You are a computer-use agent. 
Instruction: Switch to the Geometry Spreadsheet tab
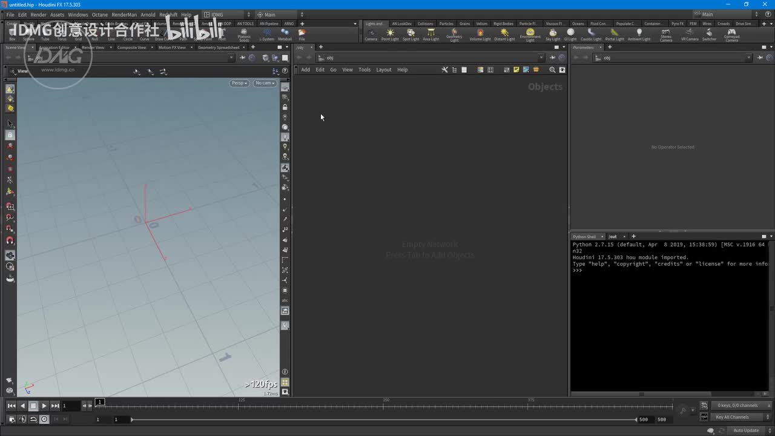[219, 47]
